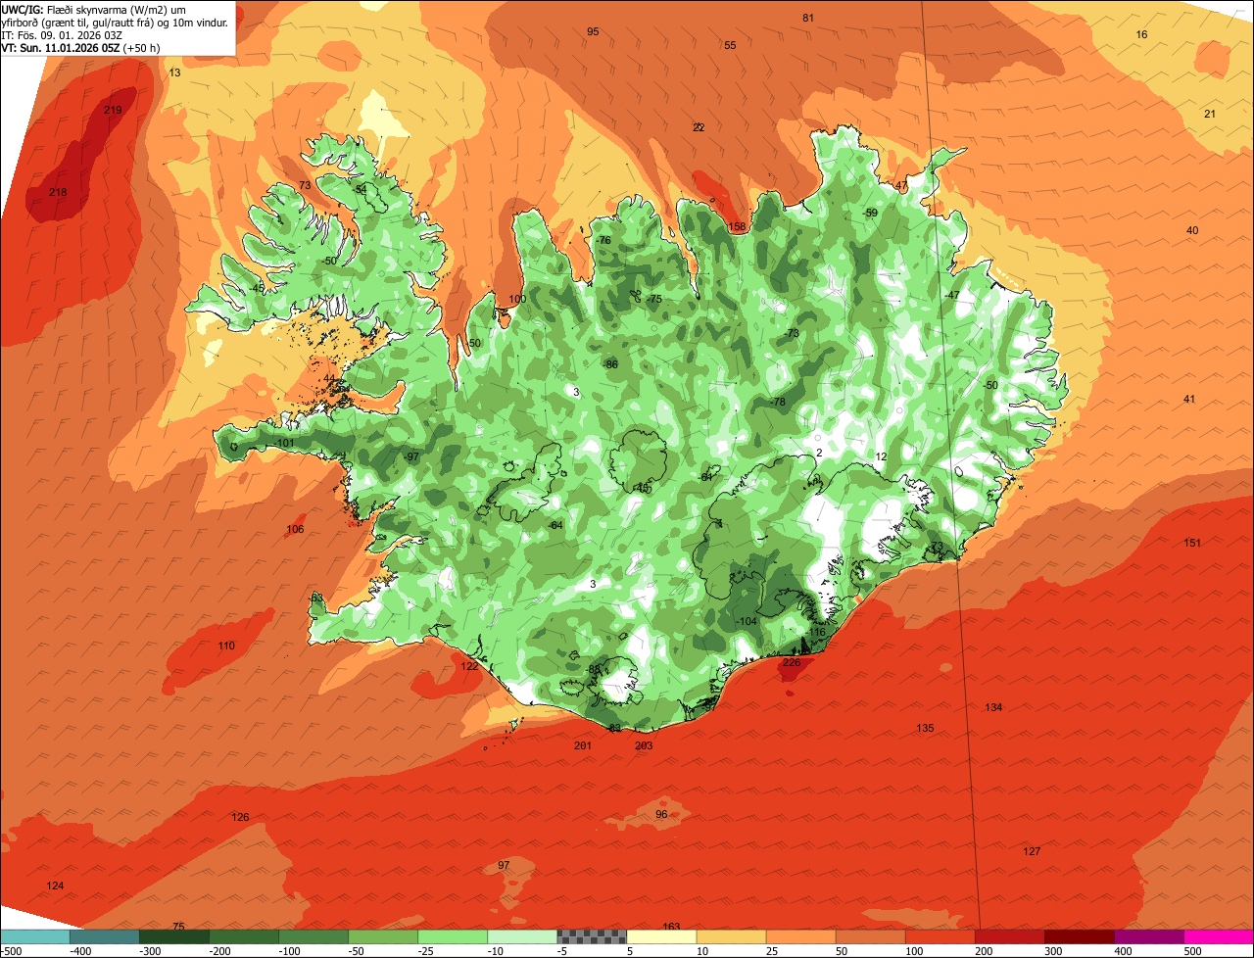Viewport: 1254px width, 958px height.
Task: Click the 163 value at the bottom edge
Action: [671, 926]
